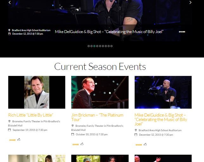Go to previous slide with left arrow
Viewport: 204px width, 162px height.
coord(10,2)
